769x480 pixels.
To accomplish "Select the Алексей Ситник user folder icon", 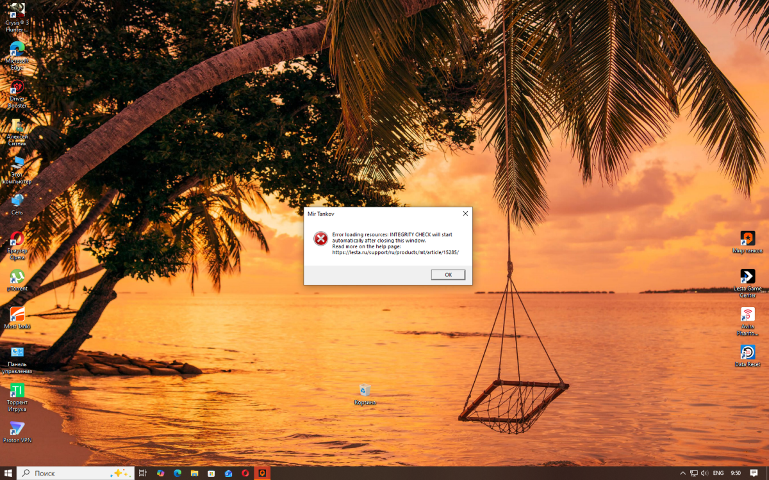I will [17, 132].
